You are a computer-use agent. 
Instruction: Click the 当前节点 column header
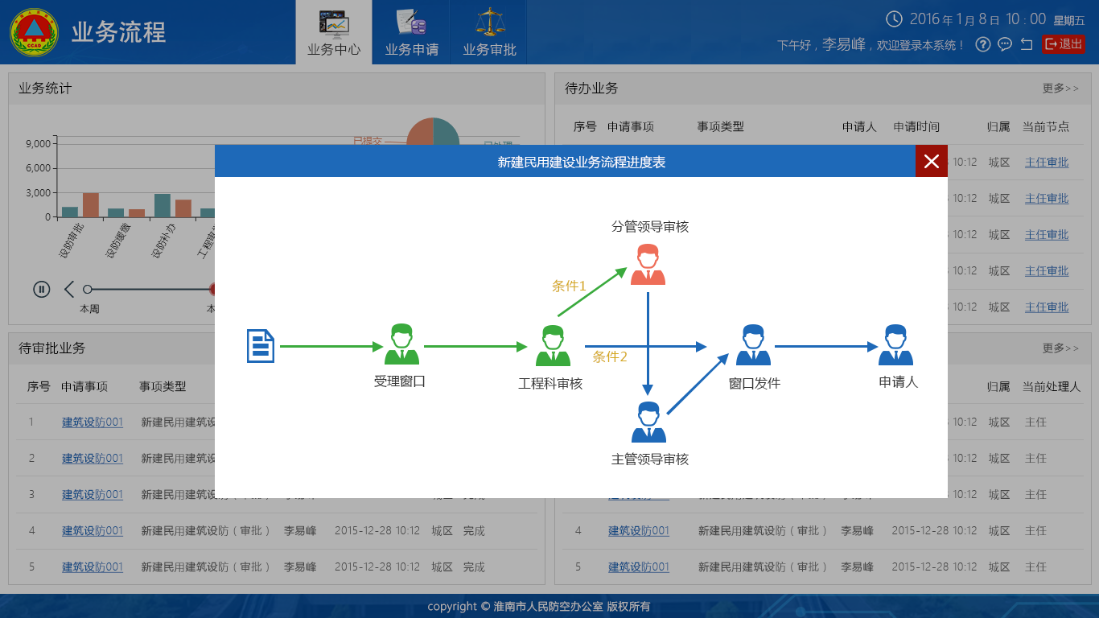tap(1046, 126)
